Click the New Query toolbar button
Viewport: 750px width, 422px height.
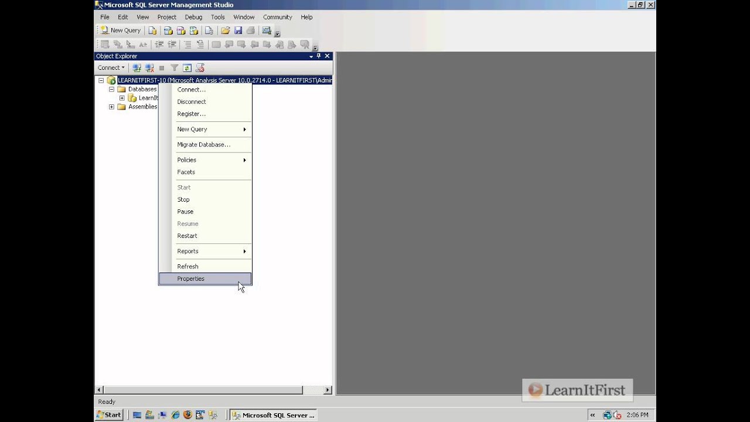click(121, 30)
